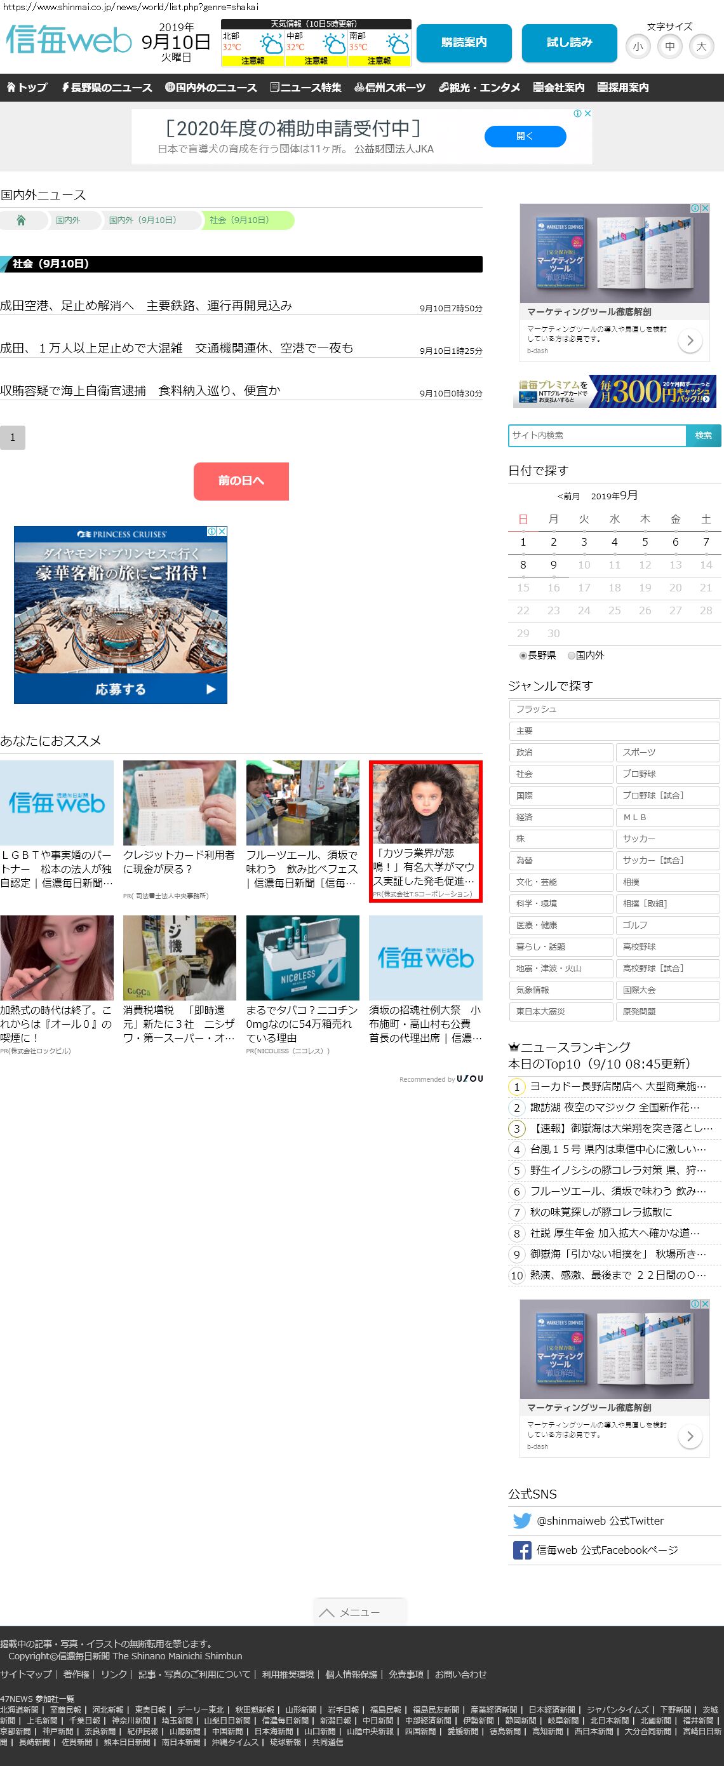Open 観光・エンタメ menu
The height and width of the screenshot is (1766, 724).
coord(479,88)
